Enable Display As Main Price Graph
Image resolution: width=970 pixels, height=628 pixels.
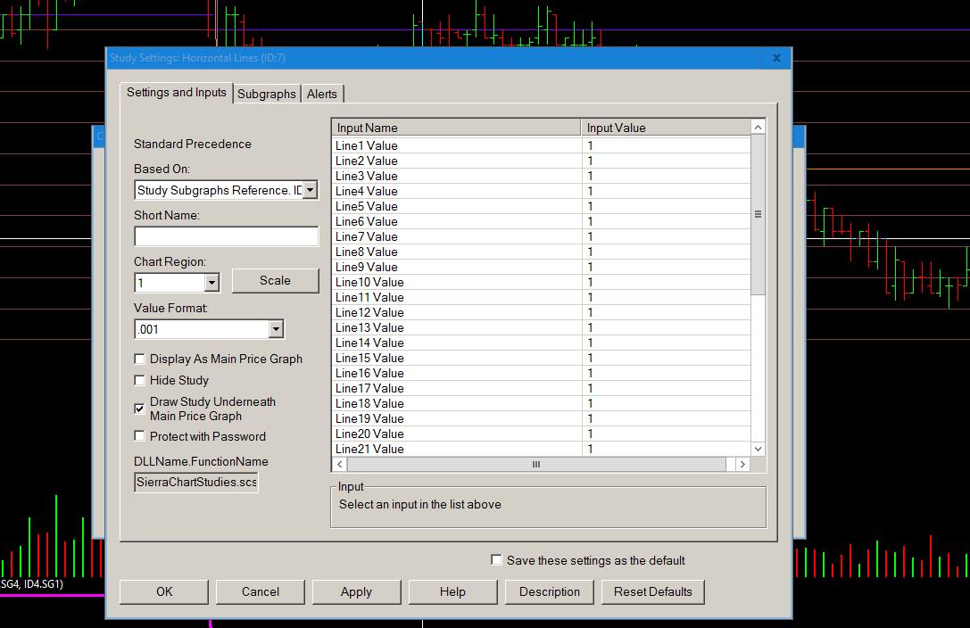(140, 359)
